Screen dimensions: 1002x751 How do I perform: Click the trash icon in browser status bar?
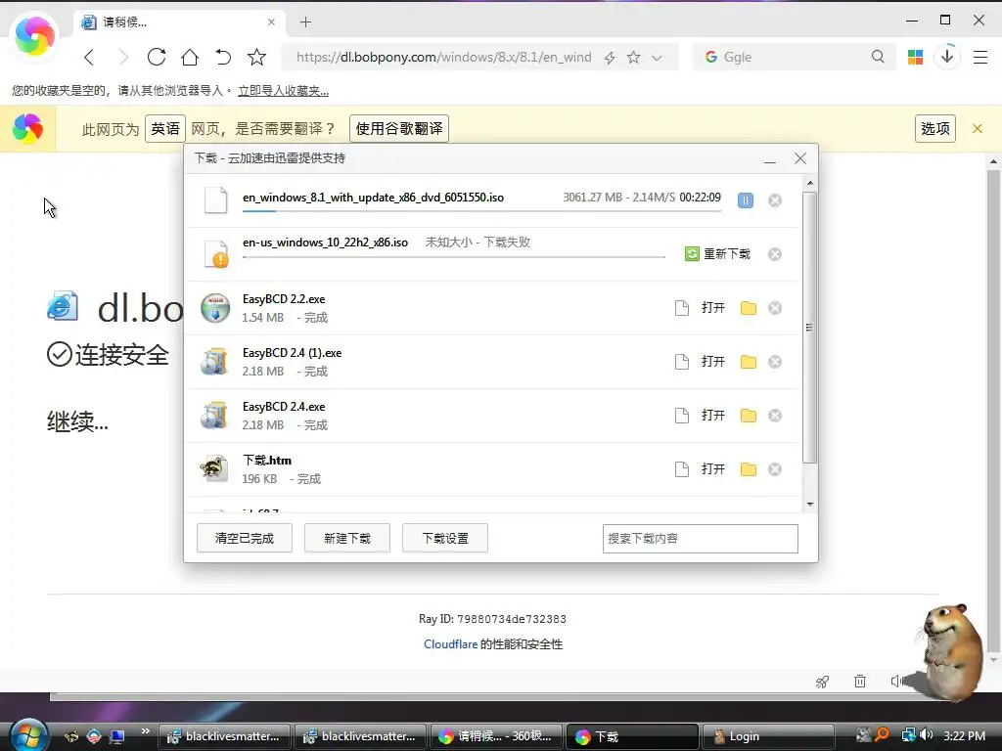860,682
